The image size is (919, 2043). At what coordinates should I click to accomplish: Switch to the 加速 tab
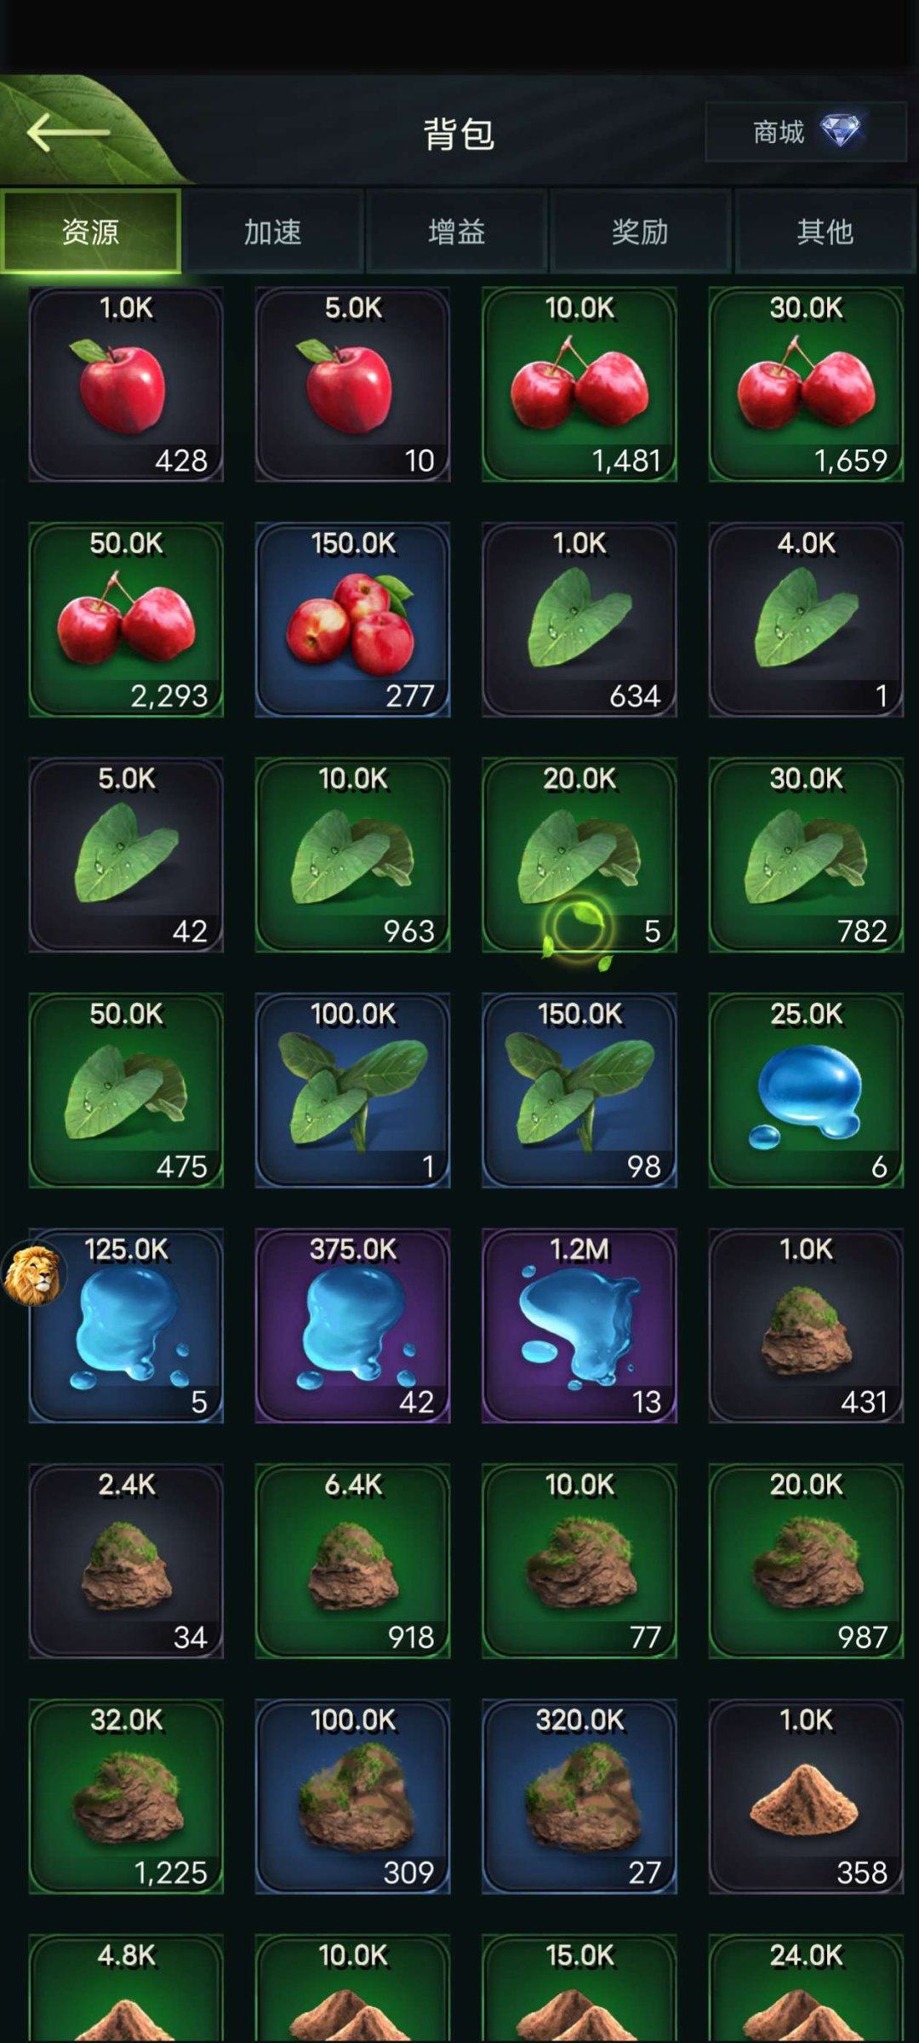tap(273, 232)
